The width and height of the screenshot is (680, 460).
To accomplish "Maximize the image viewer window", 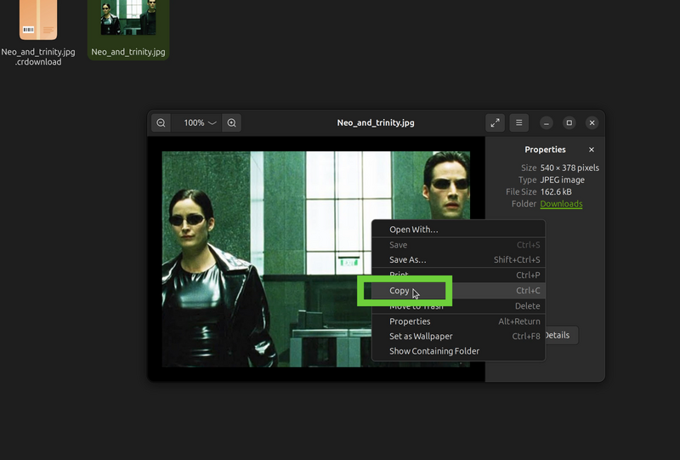I will [569, 123].
